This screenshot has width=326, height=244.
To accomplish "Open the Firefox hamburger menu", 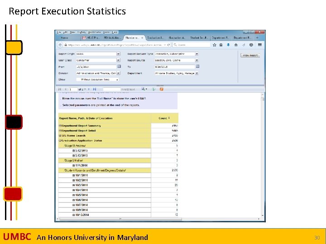I will point(260,45).
